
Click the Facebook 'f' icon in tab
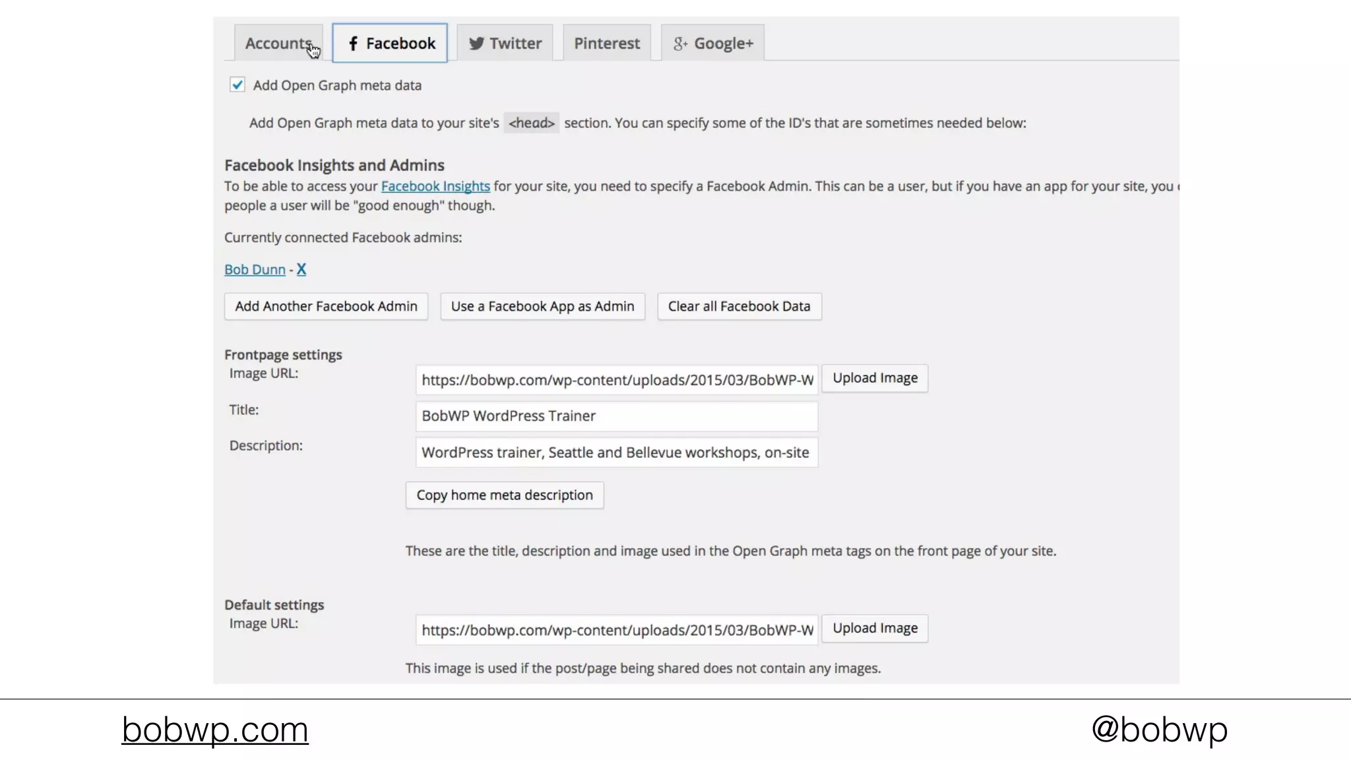[x=353, y=44]
